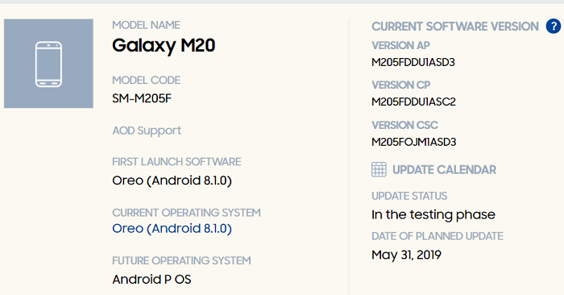Click the phone device thumbnail image
Screen dimensions: 564x295
pyautogui.click(x=48, y=64)
